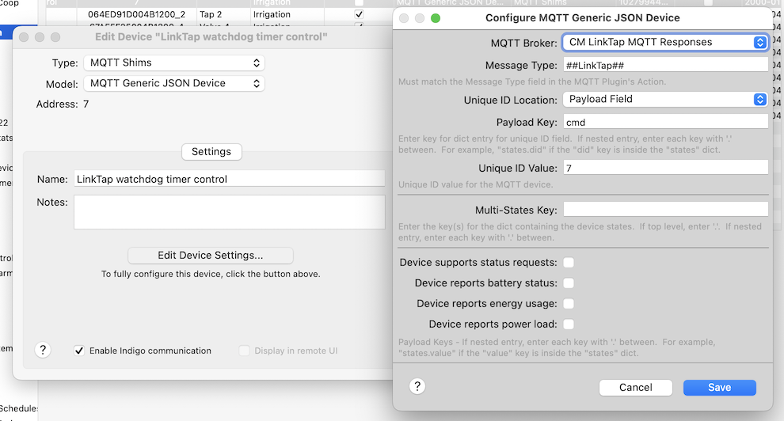Toggle Device reports energy usage checkbox

(569, 304)
